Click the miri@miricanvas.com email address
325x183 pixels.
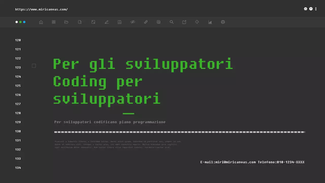tap(235, 162)
